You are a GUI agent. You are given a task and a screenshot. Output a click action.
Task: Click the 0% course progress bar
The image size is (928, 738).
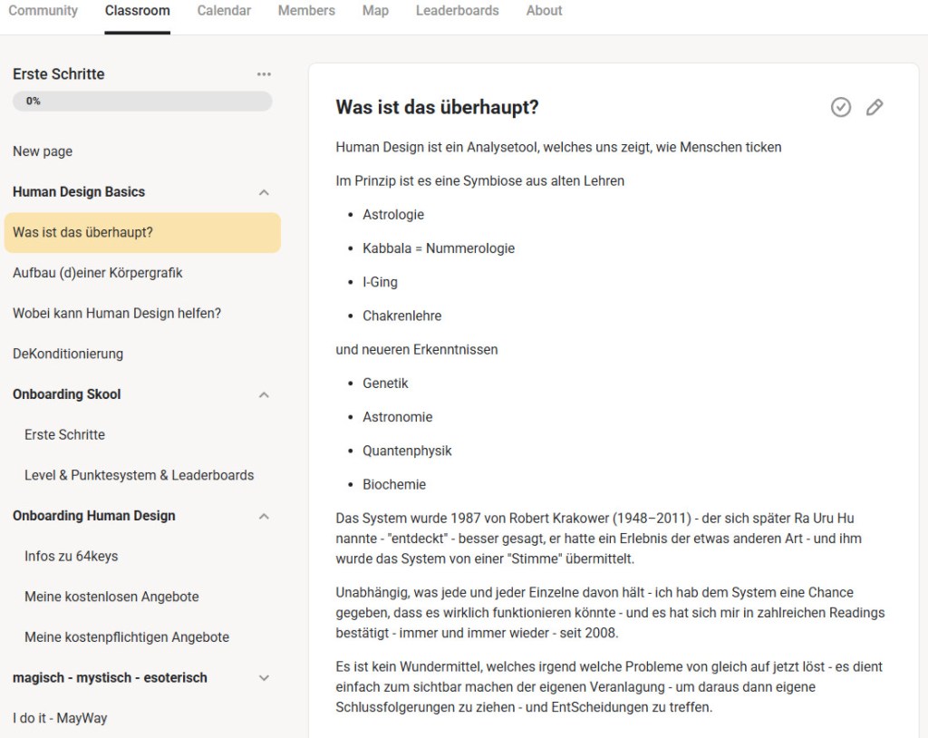[x=142, y=102]
